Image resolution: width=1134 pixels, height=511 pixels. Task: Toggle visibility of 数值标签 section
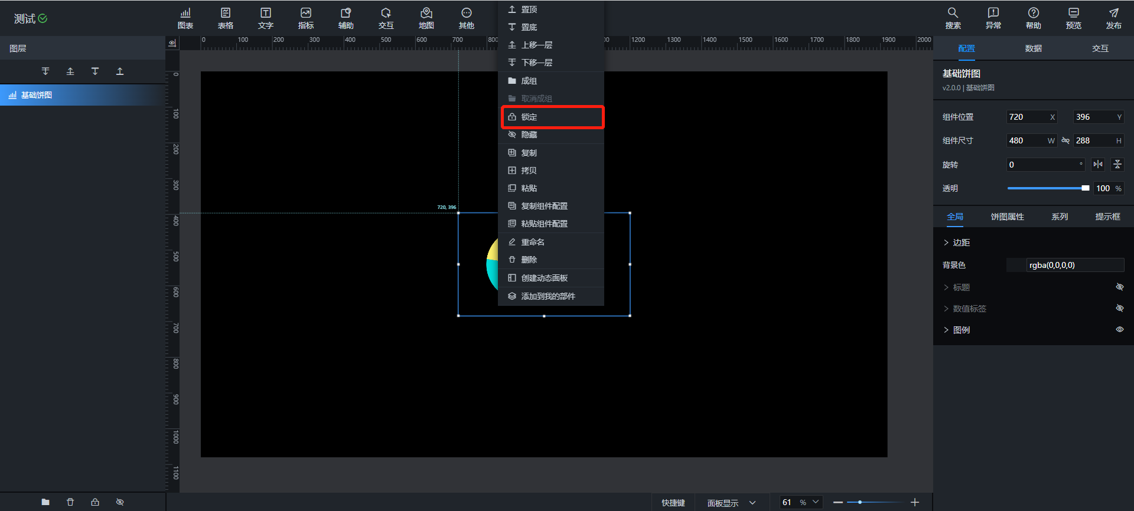(x=1119, y=309)
